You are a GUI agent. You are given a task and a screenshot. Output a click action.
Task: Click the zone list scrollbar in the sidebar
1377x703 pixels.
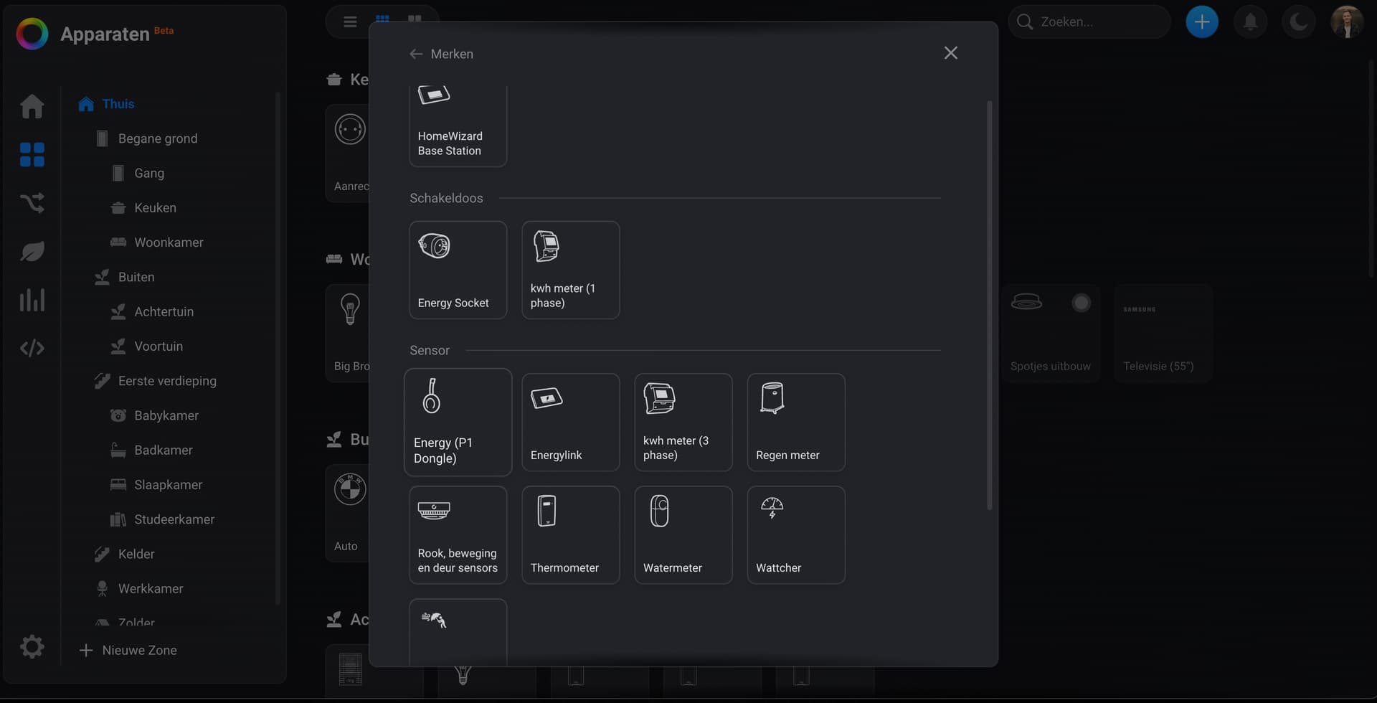(x=278, y=348)
